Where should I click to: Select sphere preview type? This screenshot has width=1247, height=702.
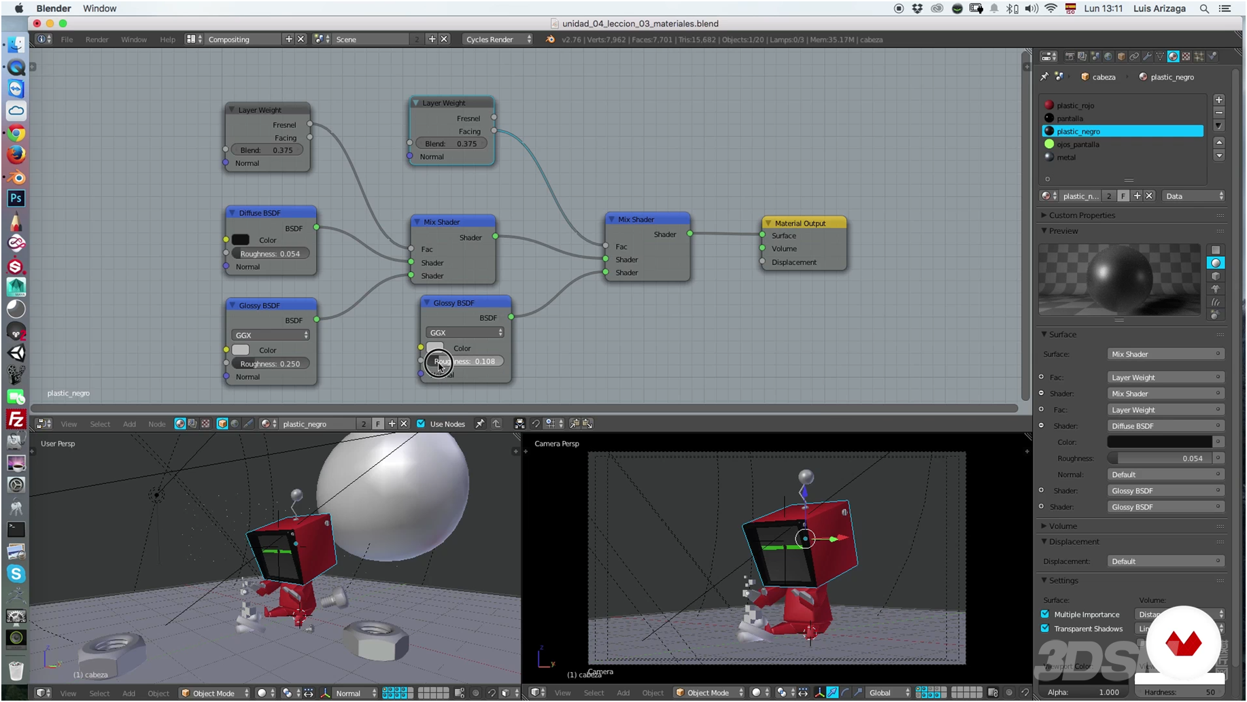1216,263
